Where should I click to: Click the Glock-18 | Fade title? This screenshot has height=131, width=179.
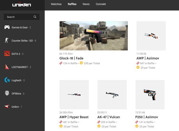71,58
